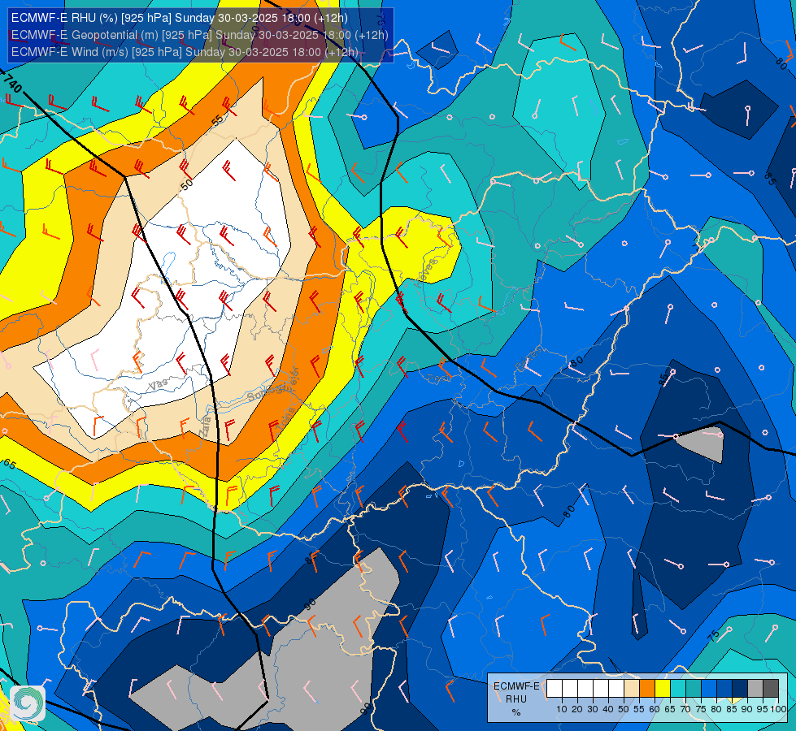Click the legend tick label '10'
This screenshot has height=731, width=796.
point(562,709)
